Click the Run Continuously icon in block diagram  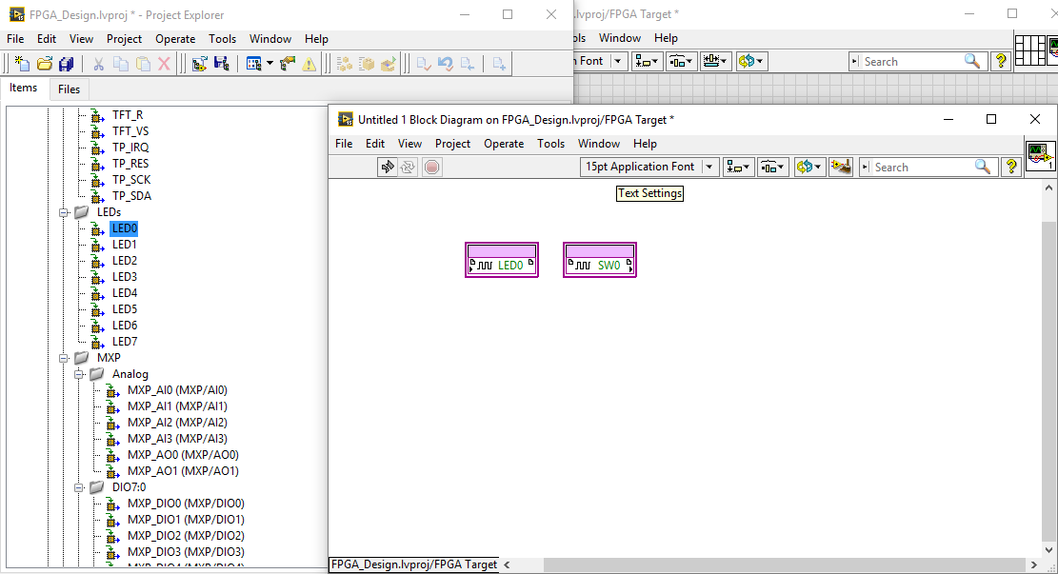409,167
